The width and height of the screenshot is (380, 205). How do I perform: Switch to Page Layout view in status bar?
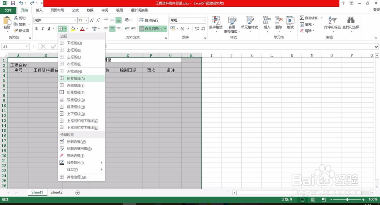click(313, 199)
